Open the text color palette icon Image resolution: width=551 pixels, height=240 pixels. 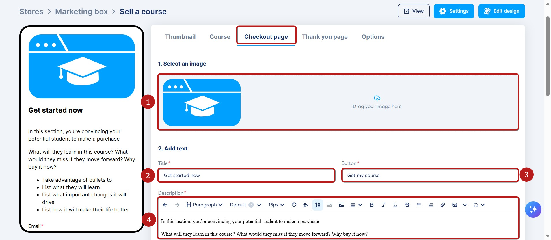coord(294,205)
